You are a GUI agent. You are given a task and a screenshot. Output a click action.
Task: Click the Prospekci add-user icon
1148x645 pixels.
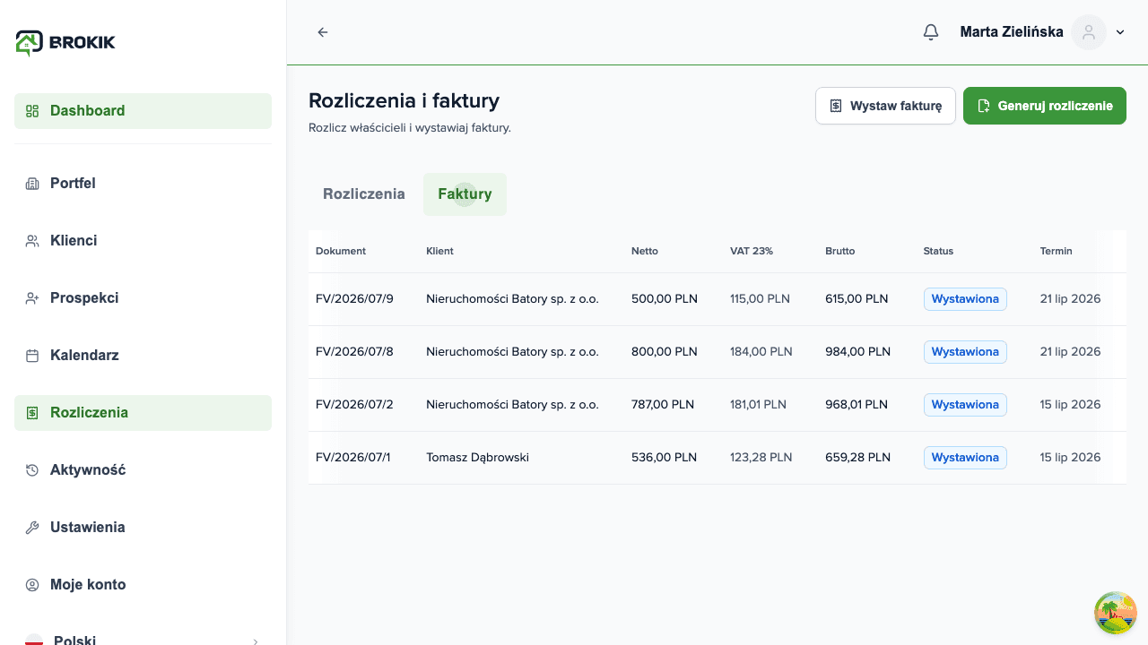pyautogui.click(x=32, y=298)
